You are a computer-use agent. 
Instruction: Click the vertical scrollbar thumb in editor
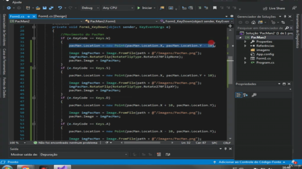230,70
